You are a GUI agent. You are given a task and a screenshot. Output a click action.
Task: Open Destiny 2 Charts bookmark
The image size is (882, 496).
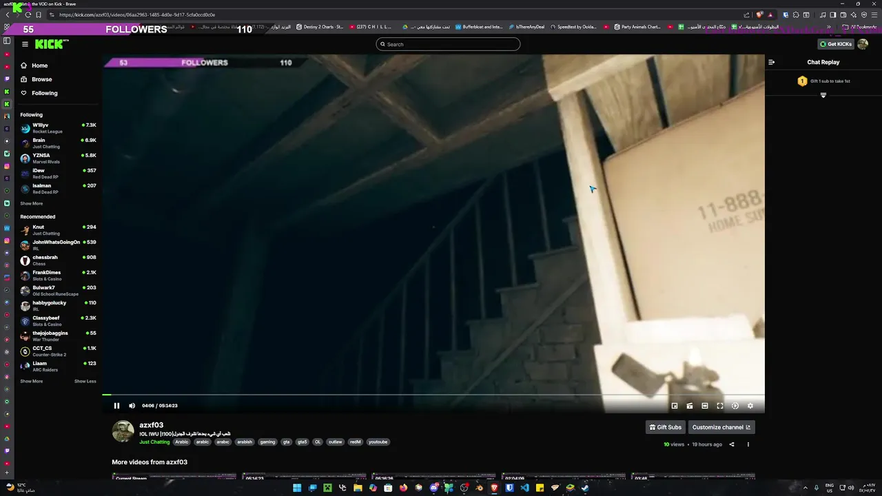pyautogui.click(x=320, y=27)
